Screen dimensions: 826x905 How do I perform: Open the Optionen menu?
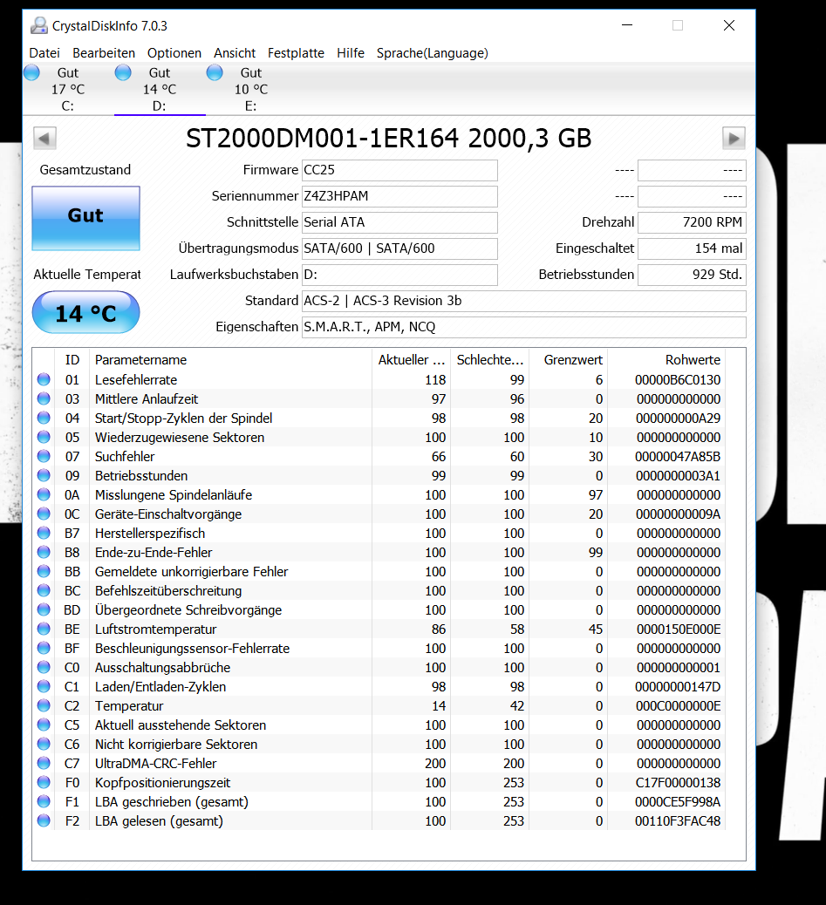[x=174, y=53]
